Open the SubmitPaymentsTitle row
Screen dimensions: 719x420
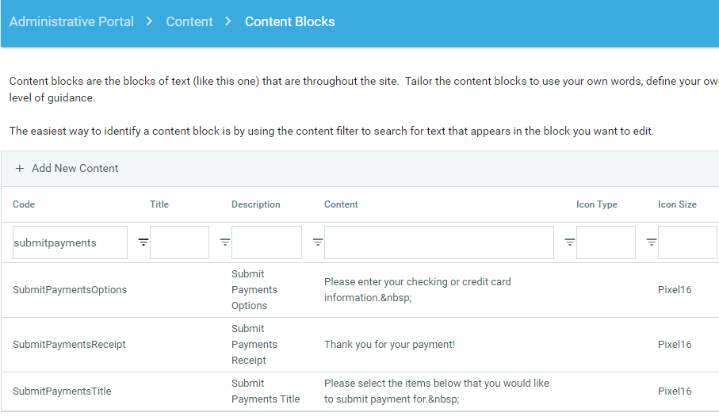[x=62, y=391]
